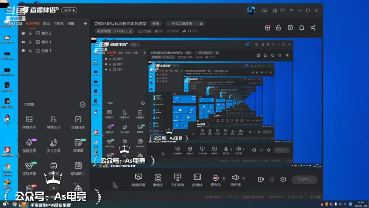Image resolution: width=369 pixels, height=208 pixels.
Task: Start 视频连麦 from the toolbox
Action: [29, 145]
